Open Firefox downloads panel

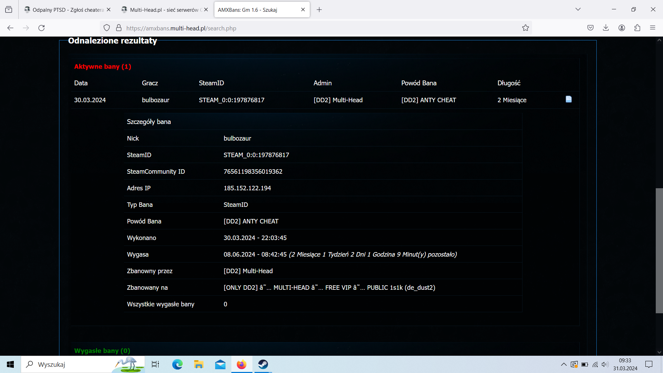tap(606, 28)
